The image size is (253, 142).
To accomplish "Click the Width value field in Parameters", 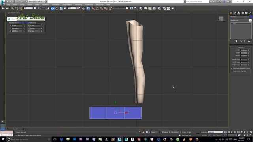I will 244,53.
